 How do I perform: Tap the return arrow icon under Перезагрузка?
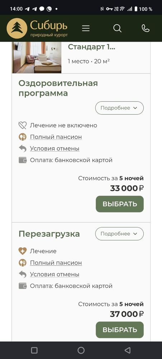23,274
